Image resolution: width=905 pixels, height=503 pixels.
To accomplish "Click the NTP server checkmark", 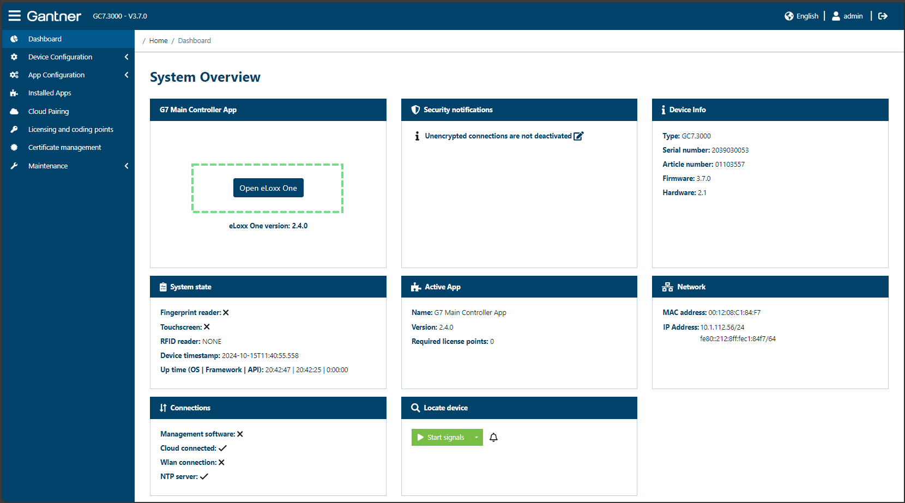I will pyautogui.click(x=204, y=476).
